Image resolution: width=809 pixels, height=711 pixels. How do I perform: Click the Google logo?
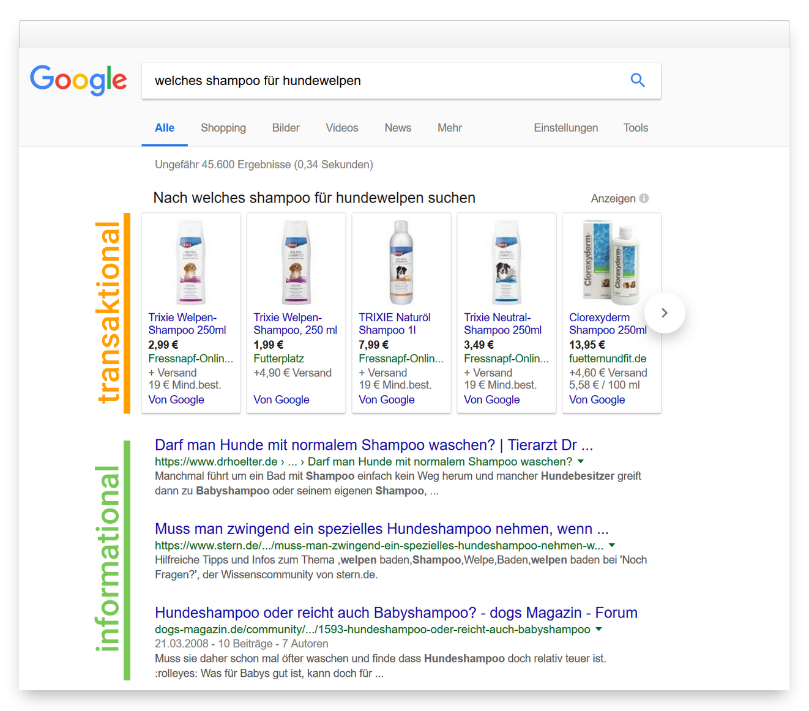pyautogui.click(x=78, y=80)
